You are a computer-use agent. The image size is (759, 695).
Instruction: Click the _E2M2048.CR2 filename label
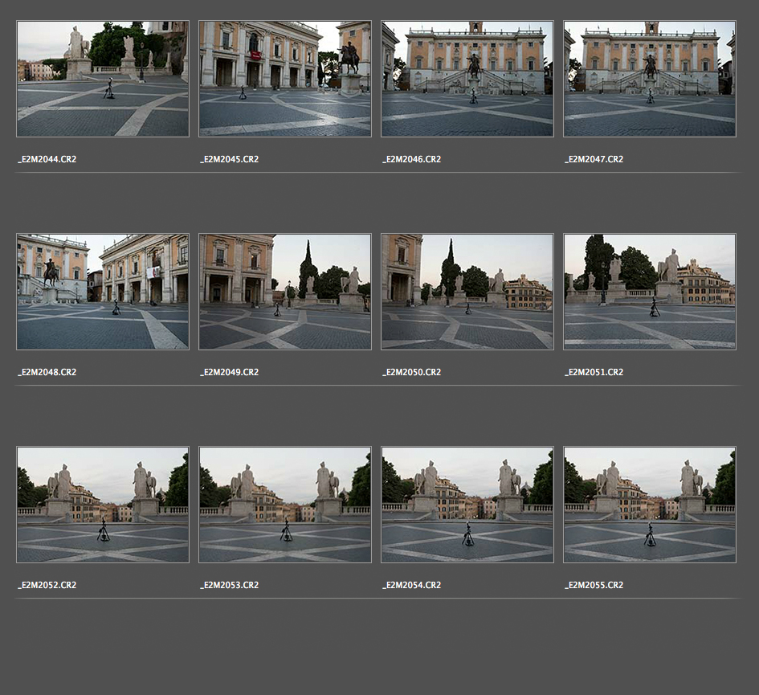pos(47,373)
